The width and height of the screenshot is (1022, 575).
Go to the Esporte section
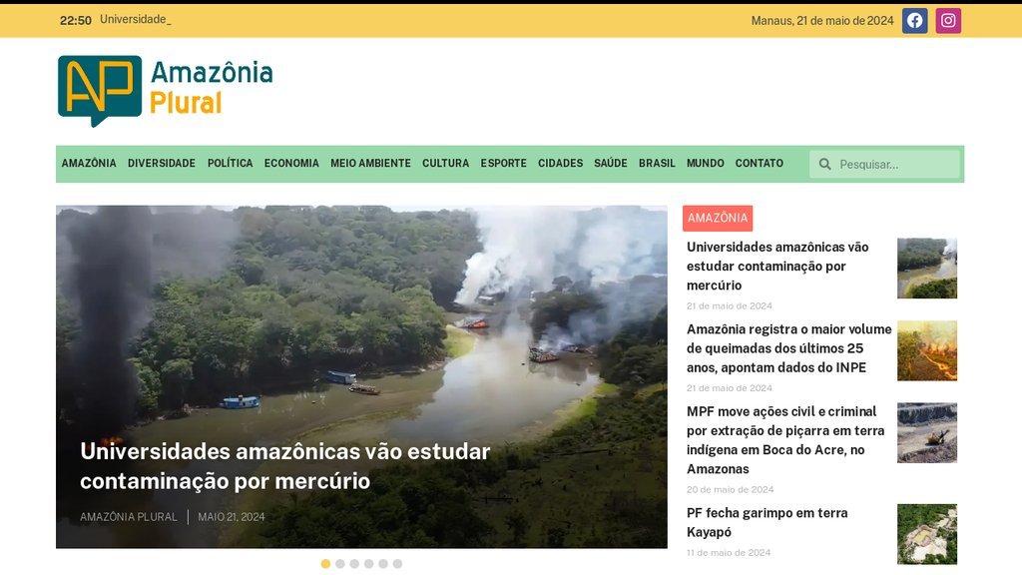tap(503, 163)
